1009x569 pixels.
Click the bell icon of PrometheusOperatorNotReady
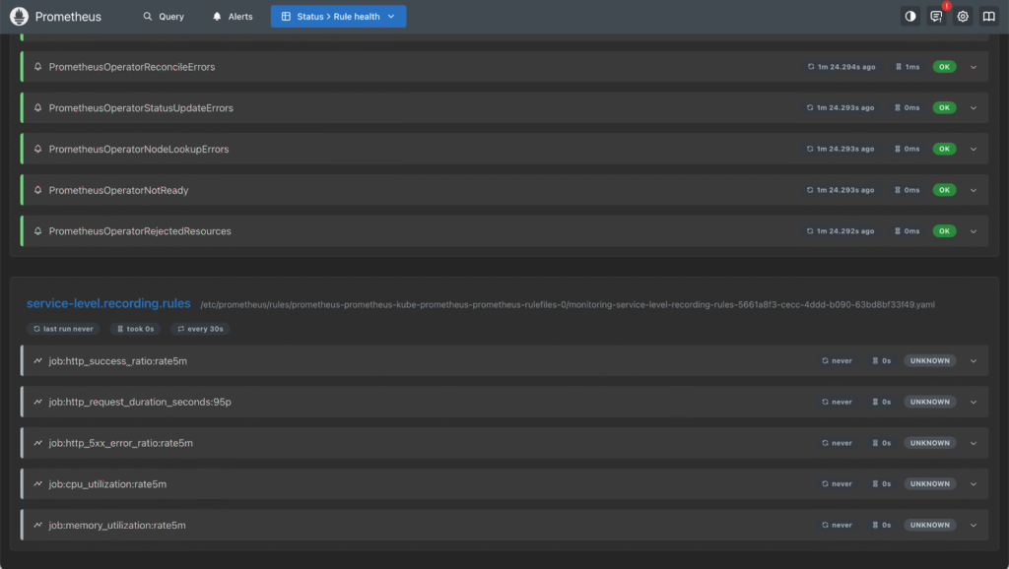(x=38, y=190)
